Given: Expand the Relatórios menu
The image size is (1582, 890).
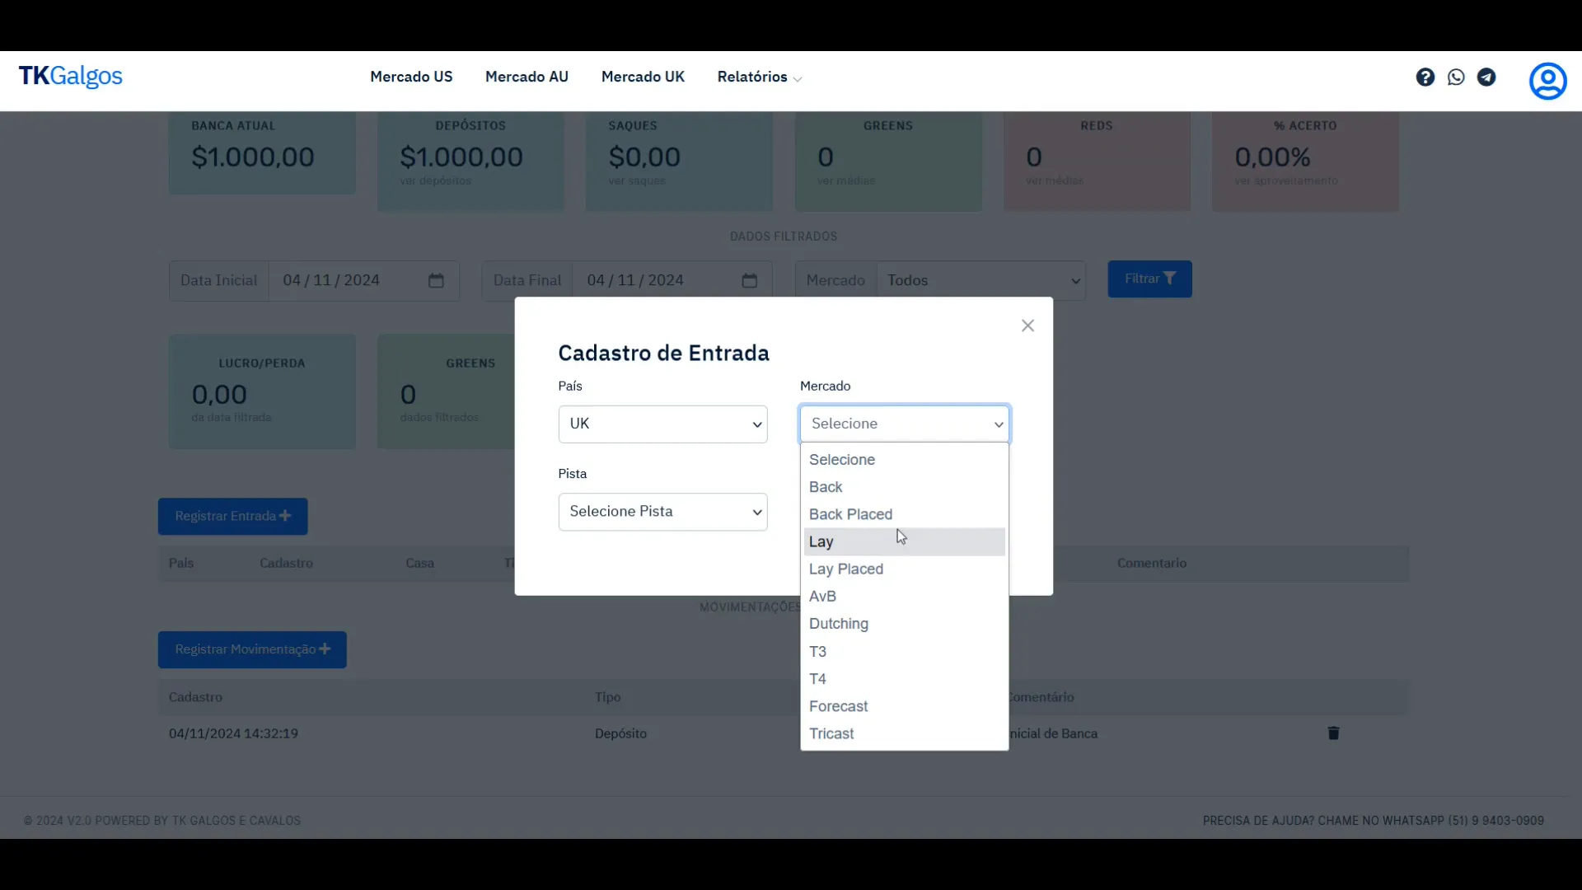Looking at the screenshot, I should [759, 77].
